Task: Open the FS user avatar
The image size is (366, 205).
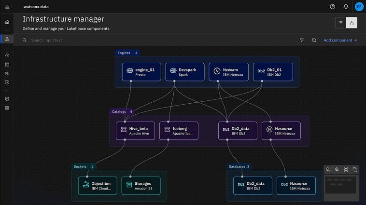Action: tap(359, 7)
